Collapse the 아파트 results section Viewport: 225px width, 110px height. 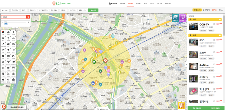tap(220, 19)
